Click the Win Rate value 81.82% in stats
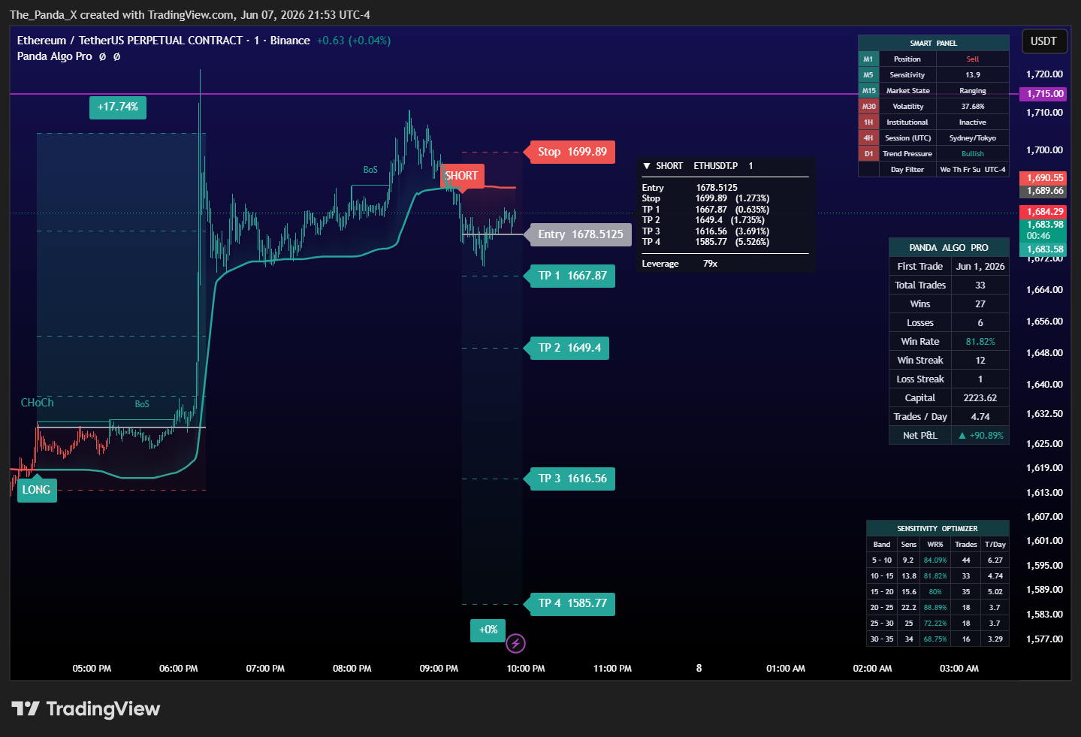 [x=980, y=342]
